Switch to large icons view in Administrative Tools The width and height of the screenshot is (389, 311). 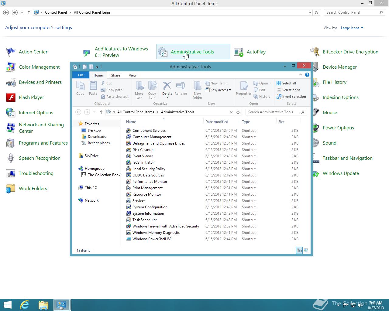(x=306, y=250)
